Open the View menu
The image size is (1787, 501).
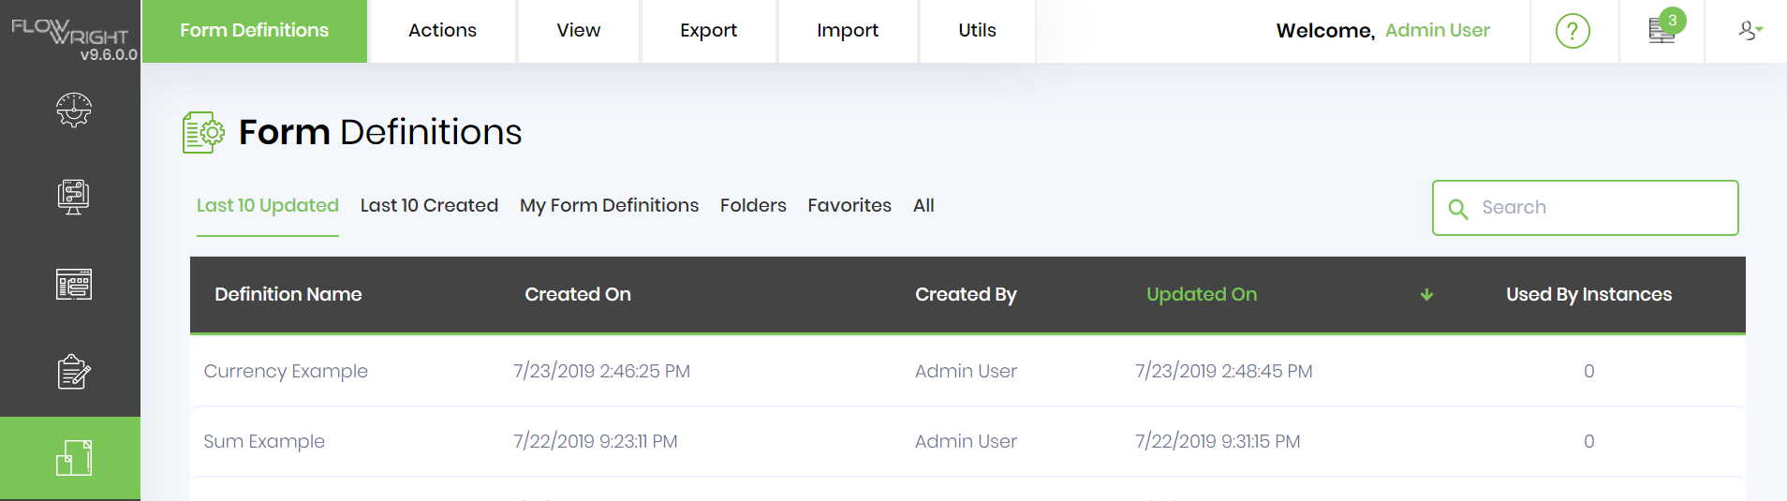(578, 31)
